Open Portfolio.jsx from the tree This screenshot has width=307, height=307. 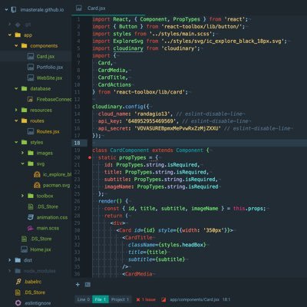coord(50,67)
